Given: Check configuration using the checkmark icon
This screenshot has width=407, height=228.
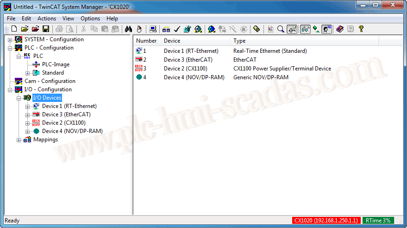Looking at the screenshot, I should point(177,29).
